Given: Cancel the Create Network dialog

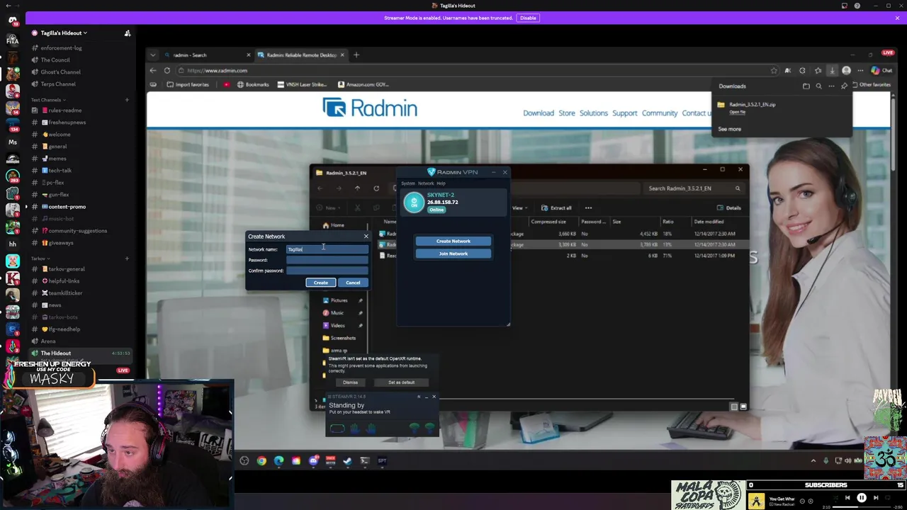Looking at the screenshot, I should tap(353, 283).
